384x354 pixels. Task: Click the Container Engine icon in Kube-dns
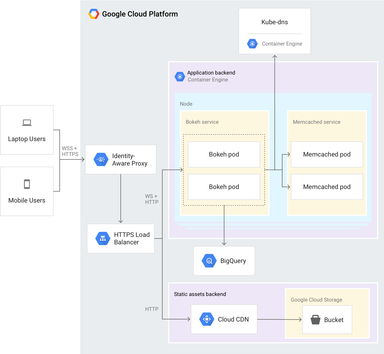point(252,44)
